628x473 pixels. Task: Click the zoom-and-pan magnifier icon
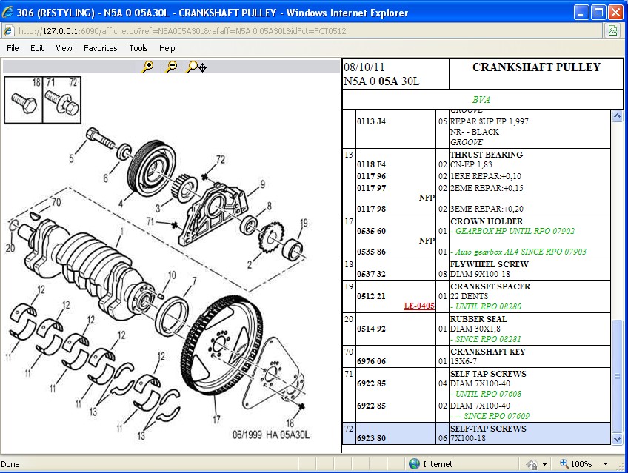tap(196, 67)
